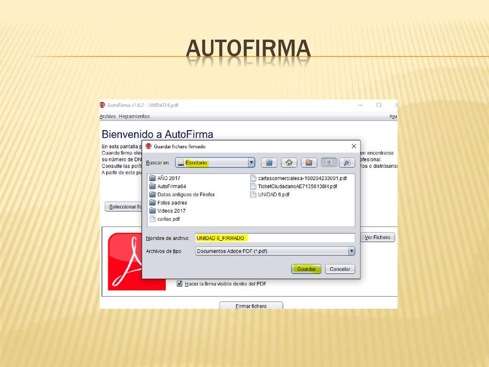489x367 pixels.
Task: Click the AutoFirma logo in main title bar
Action: tap(102, 105)
